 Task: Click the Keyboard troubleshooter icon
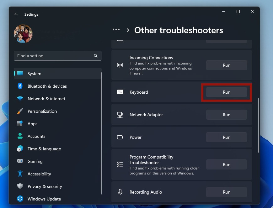pos(120,92)
